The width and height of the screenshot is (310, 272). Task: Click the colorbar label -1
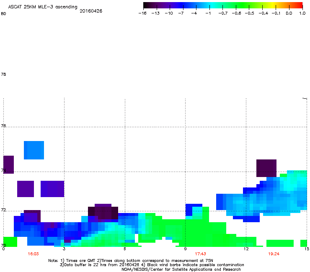(208, 13)
